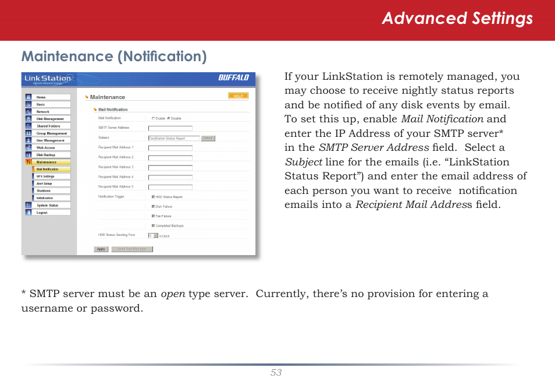Screen dimensions: 555x385
Task: Focus the Subject text field
Action: (x=174, y=138)
